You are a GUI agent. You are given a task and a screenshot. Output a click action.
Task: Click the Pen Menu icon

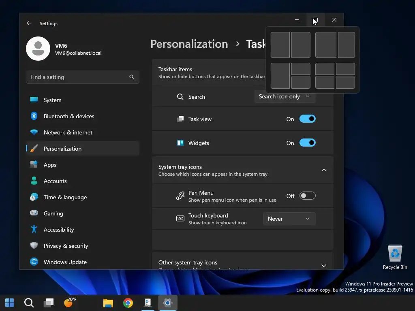(x=180, y=196)
